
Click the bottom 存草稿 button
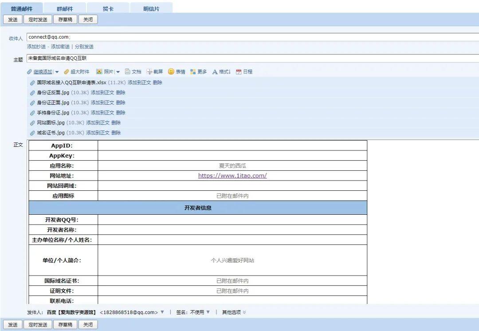point(65,325)
